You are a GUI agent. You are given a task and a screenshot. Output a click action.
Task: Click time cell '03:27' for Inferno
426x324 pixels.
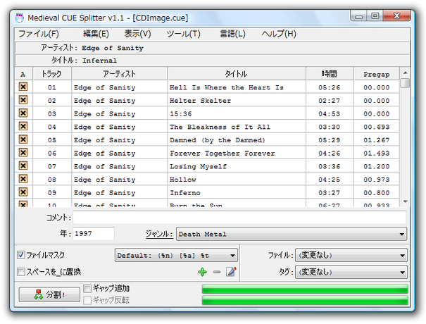coord(330,193)
